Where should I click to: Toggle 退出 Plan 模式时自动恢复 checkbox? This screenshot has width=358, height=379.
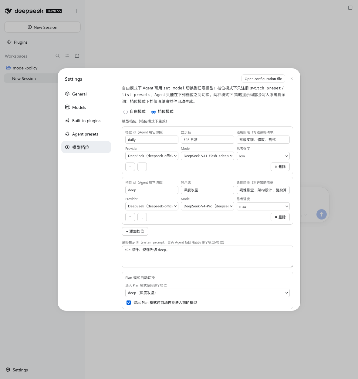(x=129, y=303)
